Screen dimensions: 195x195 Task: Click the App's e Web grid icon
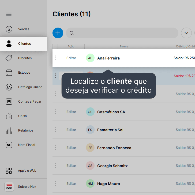(x=9, y=171)
